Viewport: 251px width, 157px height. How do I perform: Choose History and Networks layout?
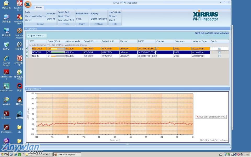point(35,16)
